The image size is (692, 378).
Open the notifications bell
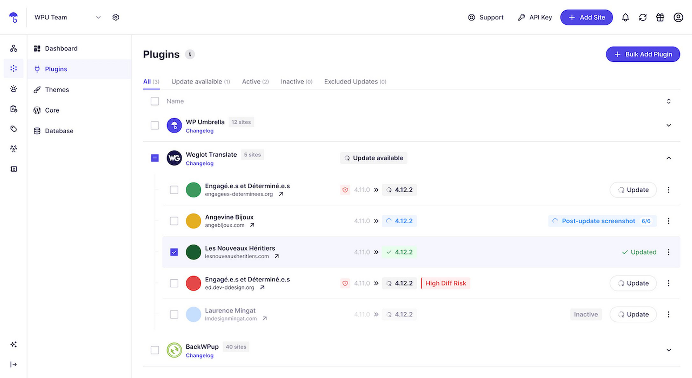[625, 17]
